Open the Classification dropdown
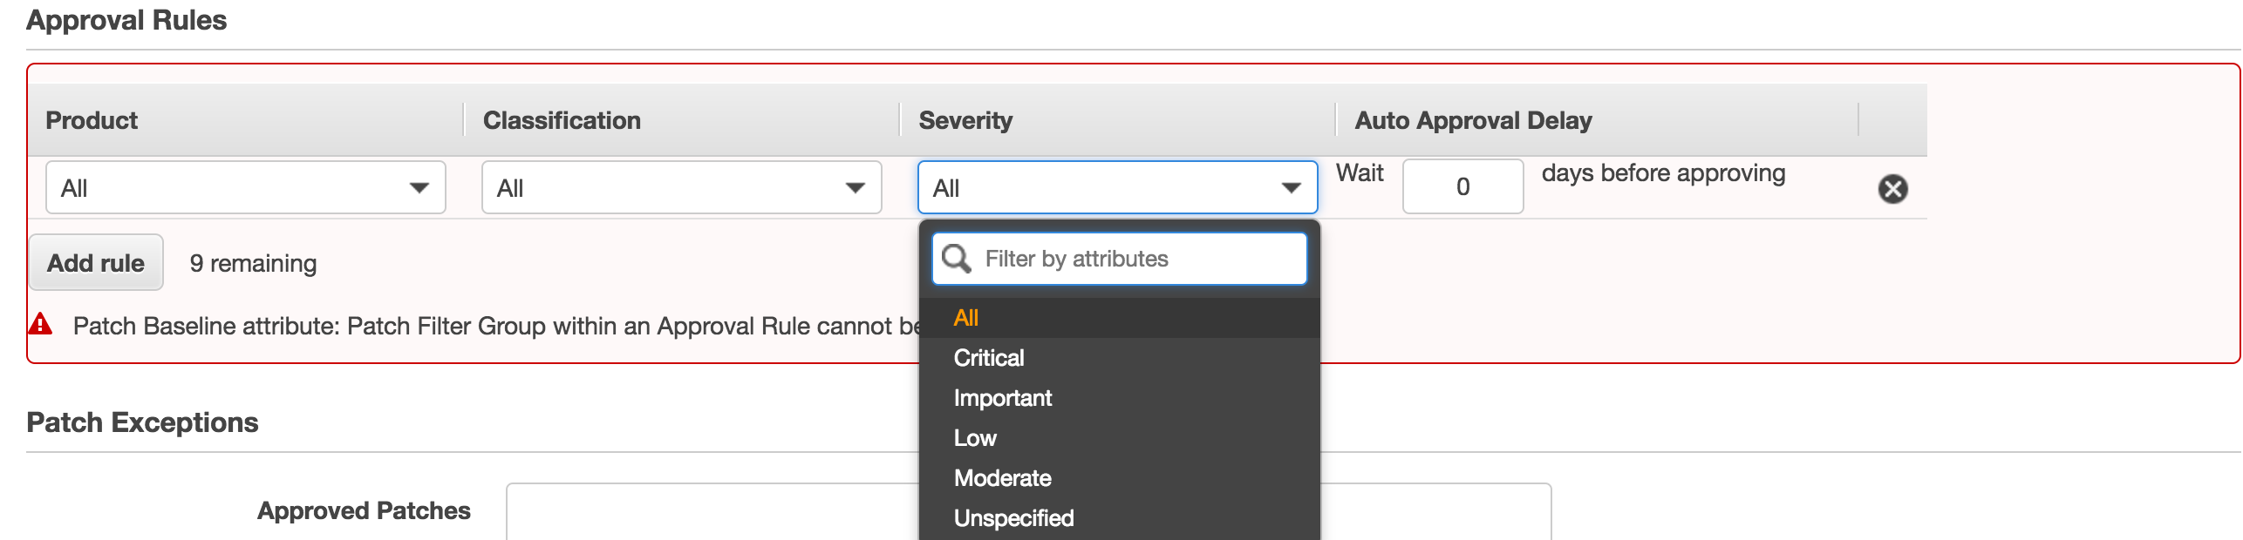The width and height of the screenshot is (2243, 540). 681,187
